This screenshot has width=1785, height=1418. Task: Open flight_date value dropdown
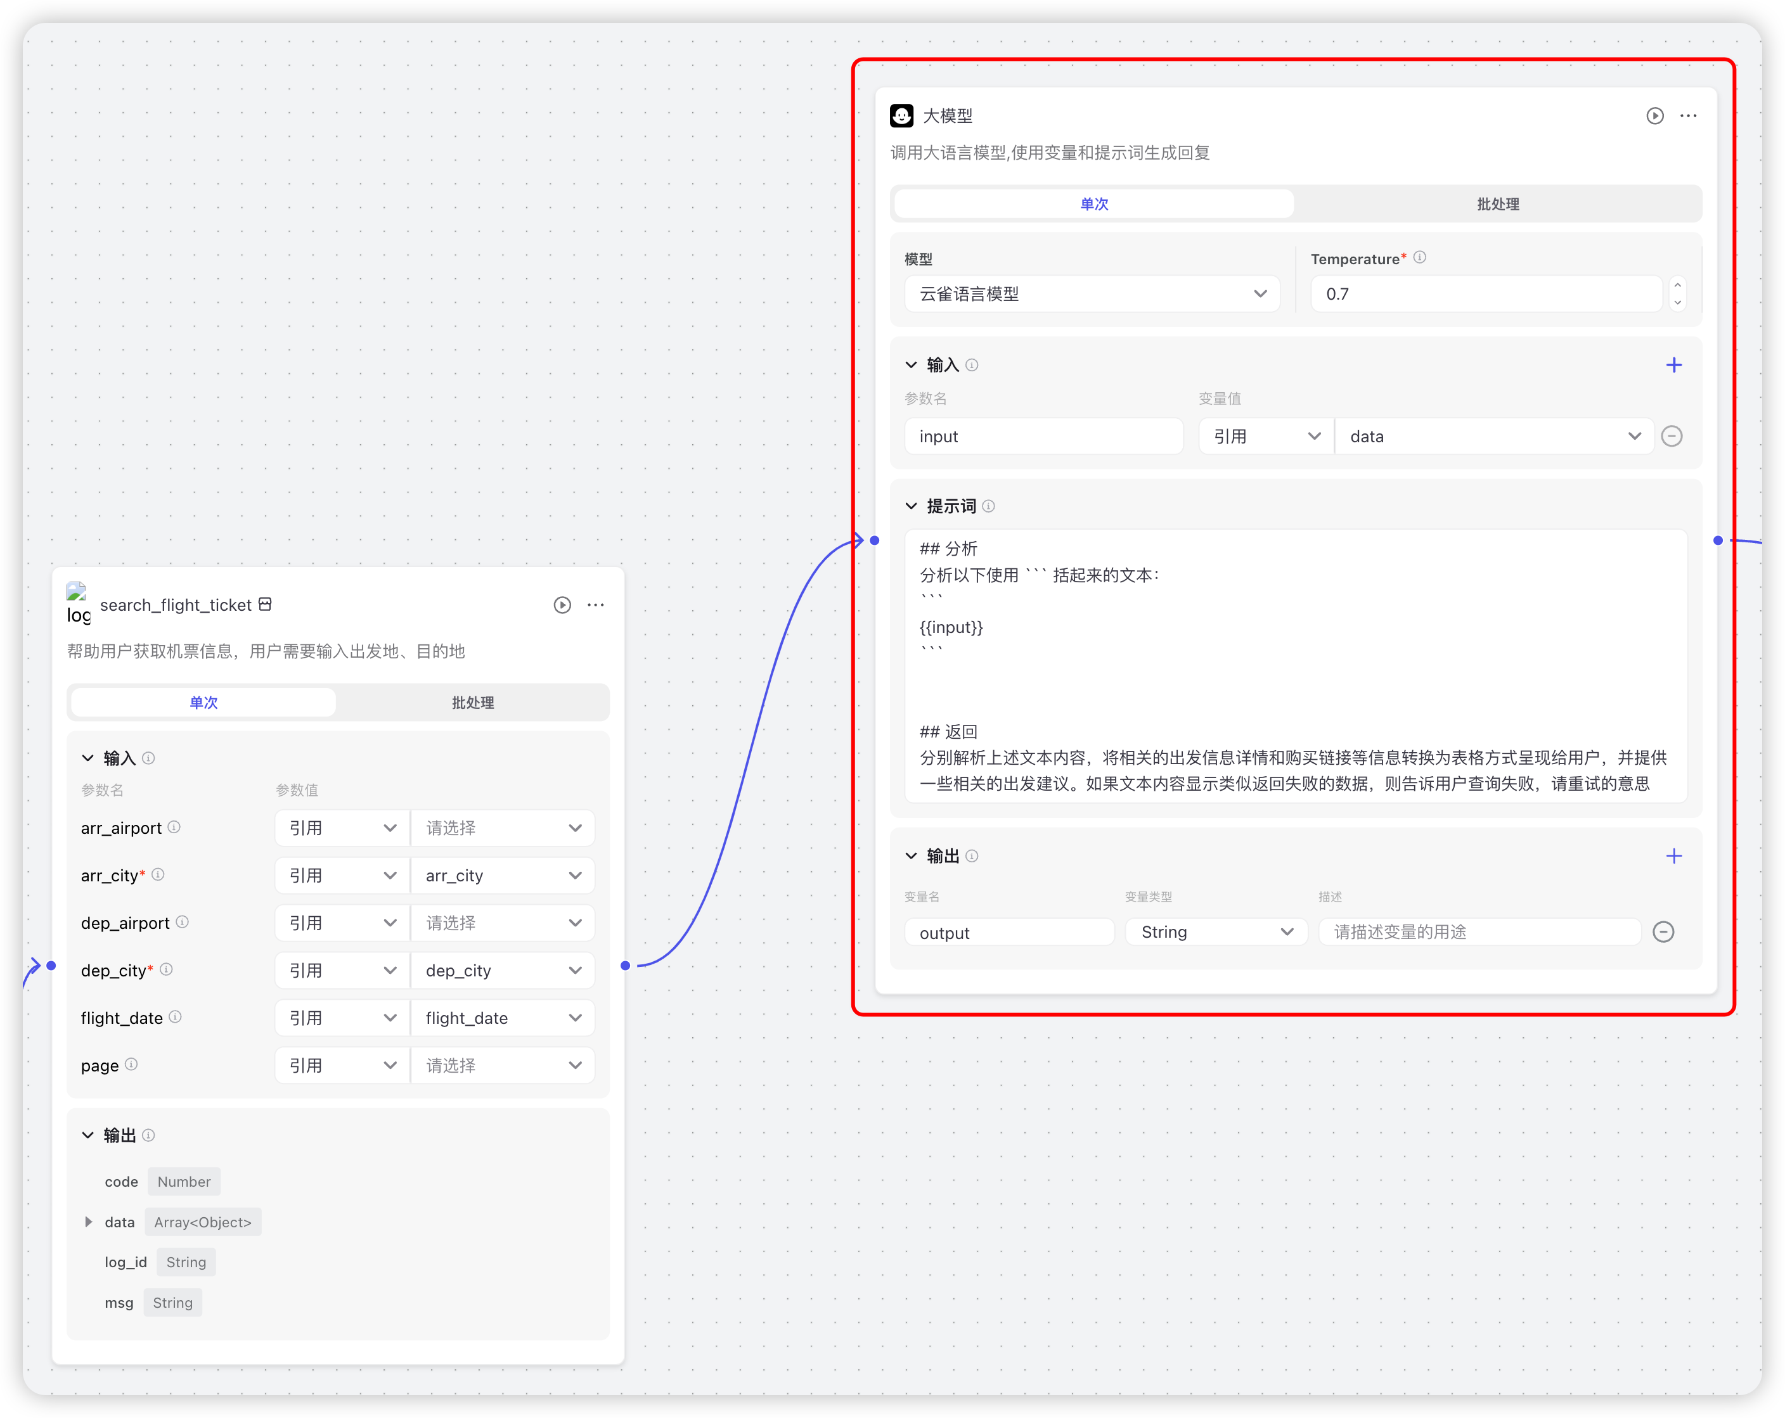pyautogui.click(x=503, y=1018)
